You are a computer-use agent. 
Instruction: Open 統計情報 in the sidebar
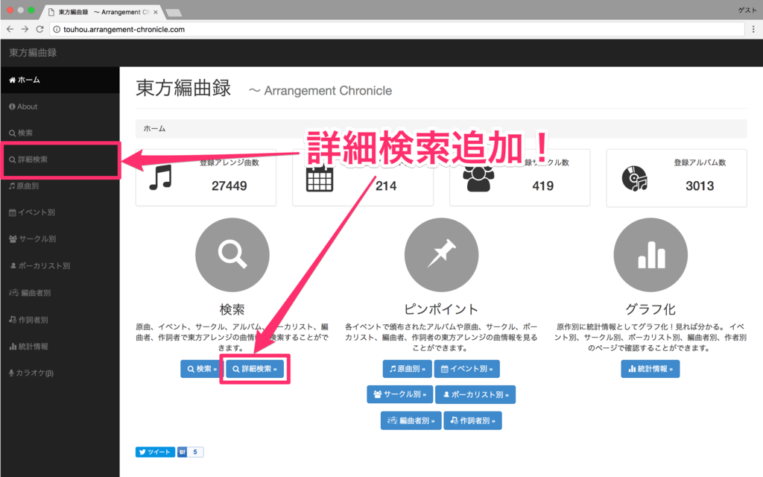click(x=60, y=347)
